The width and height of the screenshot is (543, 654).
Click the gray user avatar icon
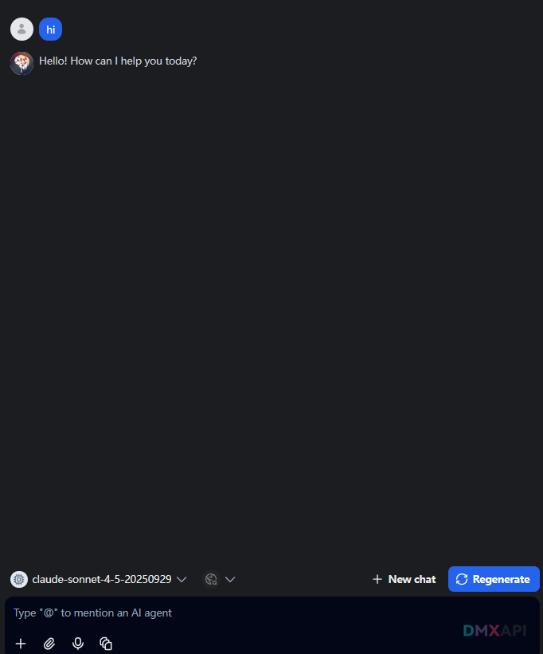(x=21, y=30)
